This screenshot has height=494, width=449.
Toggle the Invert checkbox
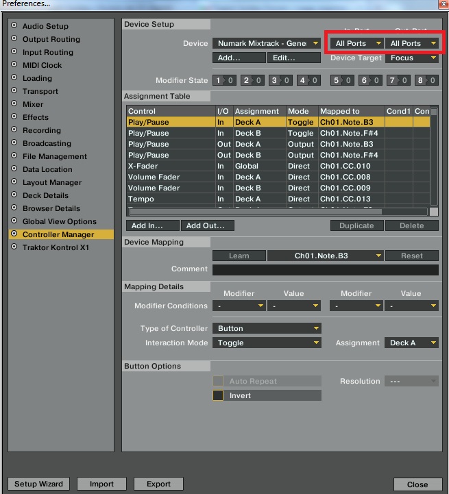click(x=218, y=395)
